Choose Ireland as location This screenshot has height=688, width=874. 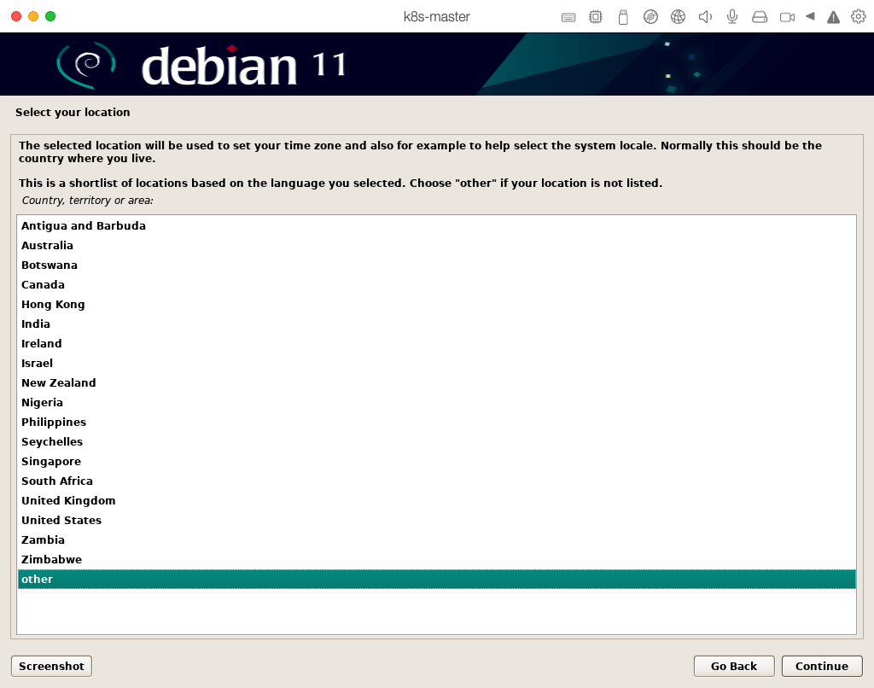pyautogui.click(x=436, y=343)
